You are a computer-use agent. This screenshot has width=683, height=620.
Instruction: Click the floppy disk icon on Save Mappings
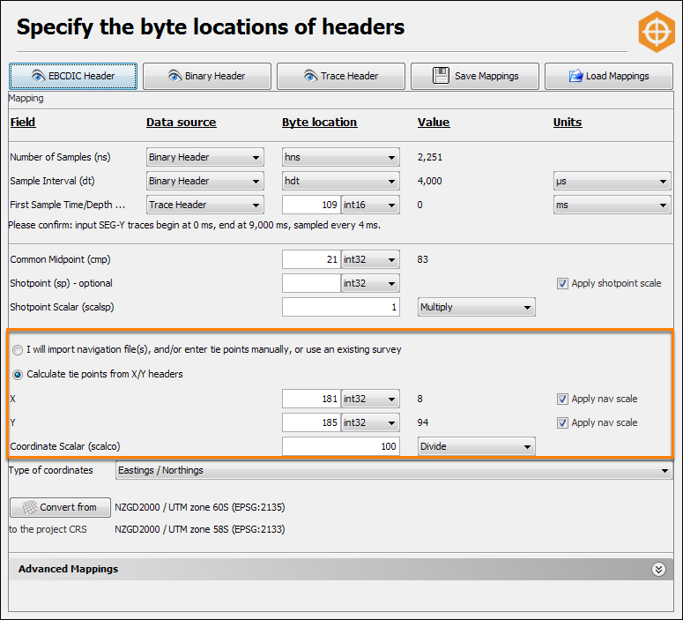click(x=441, y=76)
